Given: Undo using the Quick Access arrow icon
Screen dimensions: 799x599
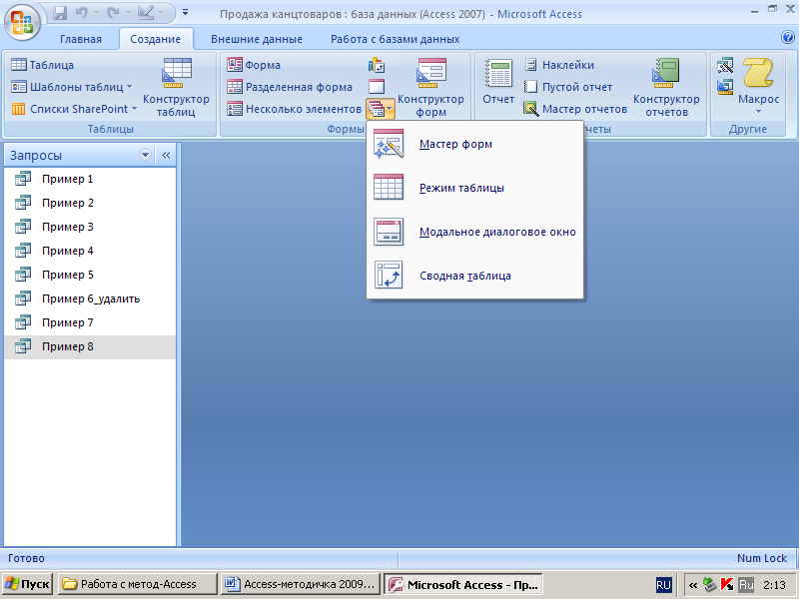Looking at the screenshot, I should click(x=82, y=13).
